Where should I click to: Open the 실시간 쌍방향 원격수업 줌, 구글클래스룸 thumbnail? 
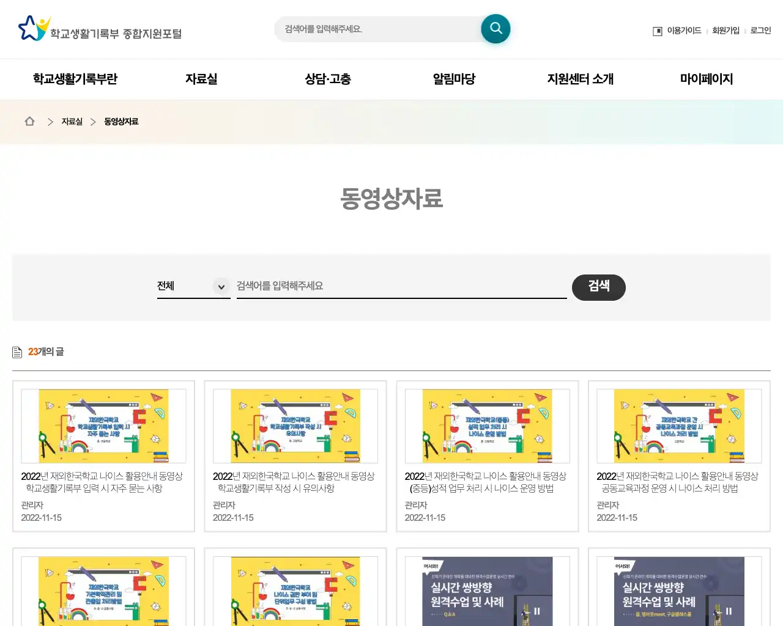(x=679, y=591)
